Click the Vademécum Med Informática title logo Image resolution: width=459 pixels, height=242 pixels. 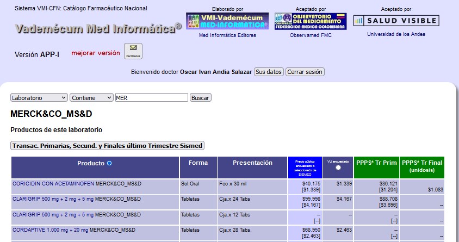click(x=98, y=28)
